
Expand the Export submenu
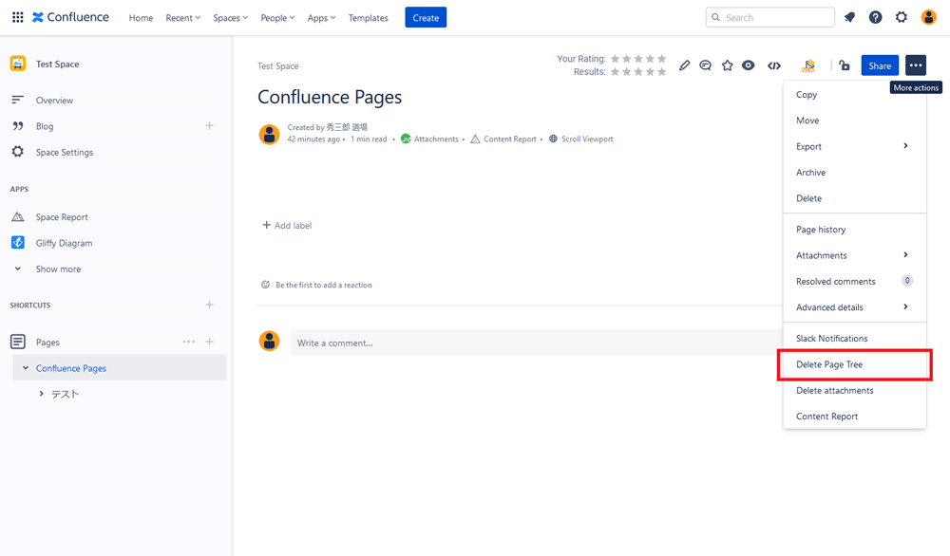point(854,146)
